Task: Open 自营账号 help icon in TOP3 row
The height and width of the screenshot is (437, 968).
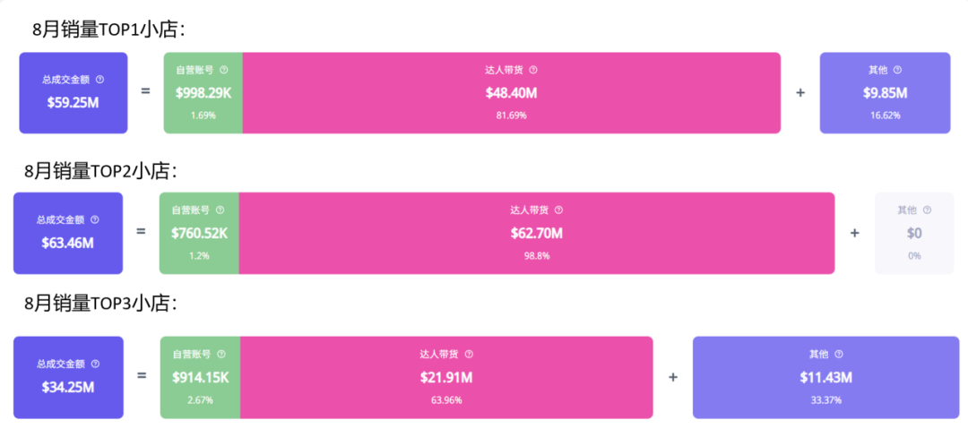Action: point(220,355)
